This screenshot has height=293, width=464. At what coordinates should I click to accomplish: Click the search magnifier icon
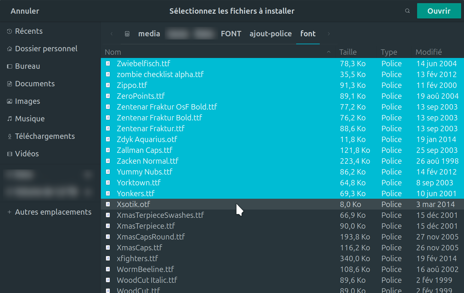point(407,11)
